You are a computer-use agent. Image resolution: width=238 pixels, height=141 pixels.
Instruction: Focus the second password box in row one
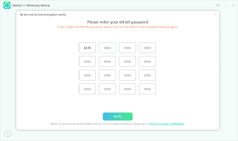[x=107, y=48]
